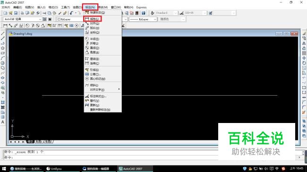Image resolution: width=307 pixels, height=172 pixels.
Task: Select the Diameter dimension toolbar icon
Action: (x=38, y=25)
